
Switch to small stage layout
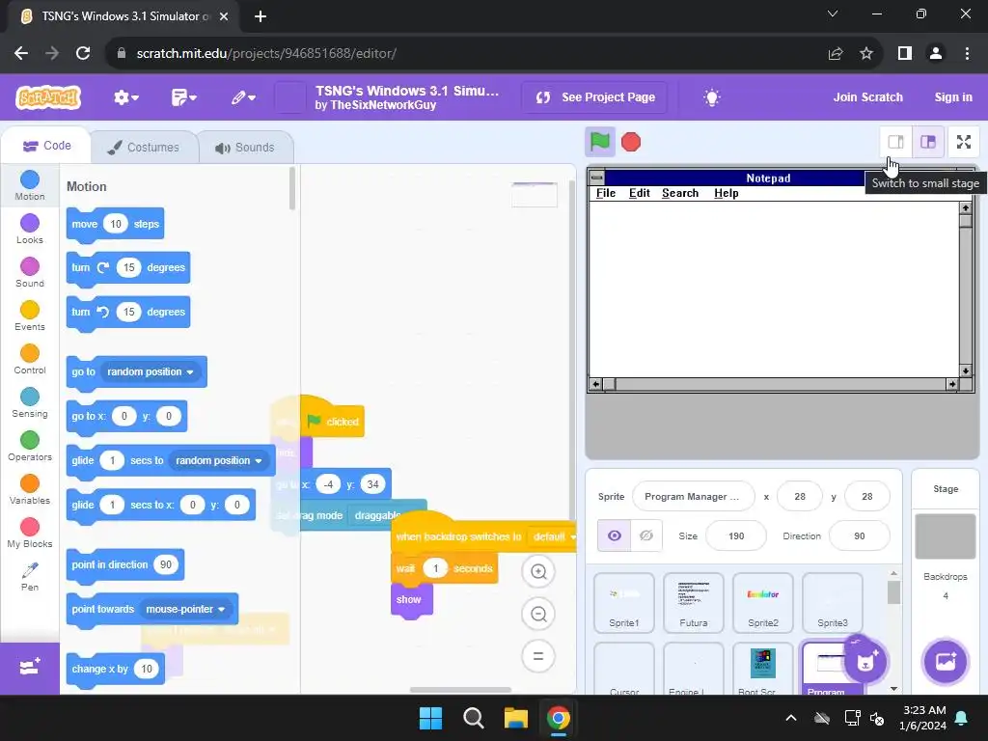895,142
